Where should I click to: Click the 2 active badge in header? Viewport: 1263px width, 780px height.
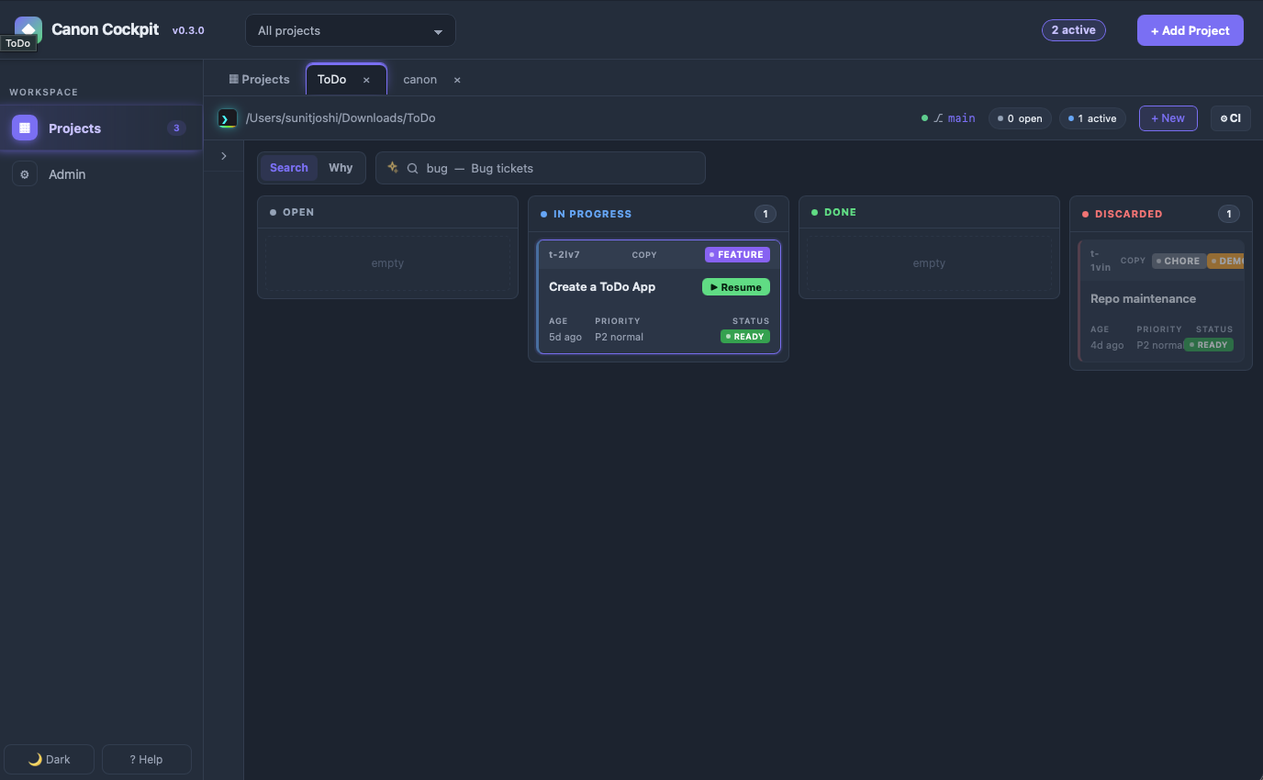pyautogui.click(x=1074, y=30)
